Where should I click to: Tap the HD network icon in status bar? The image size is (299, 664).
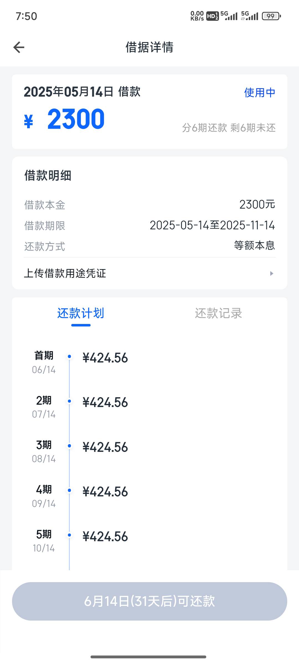pos(212,16)
